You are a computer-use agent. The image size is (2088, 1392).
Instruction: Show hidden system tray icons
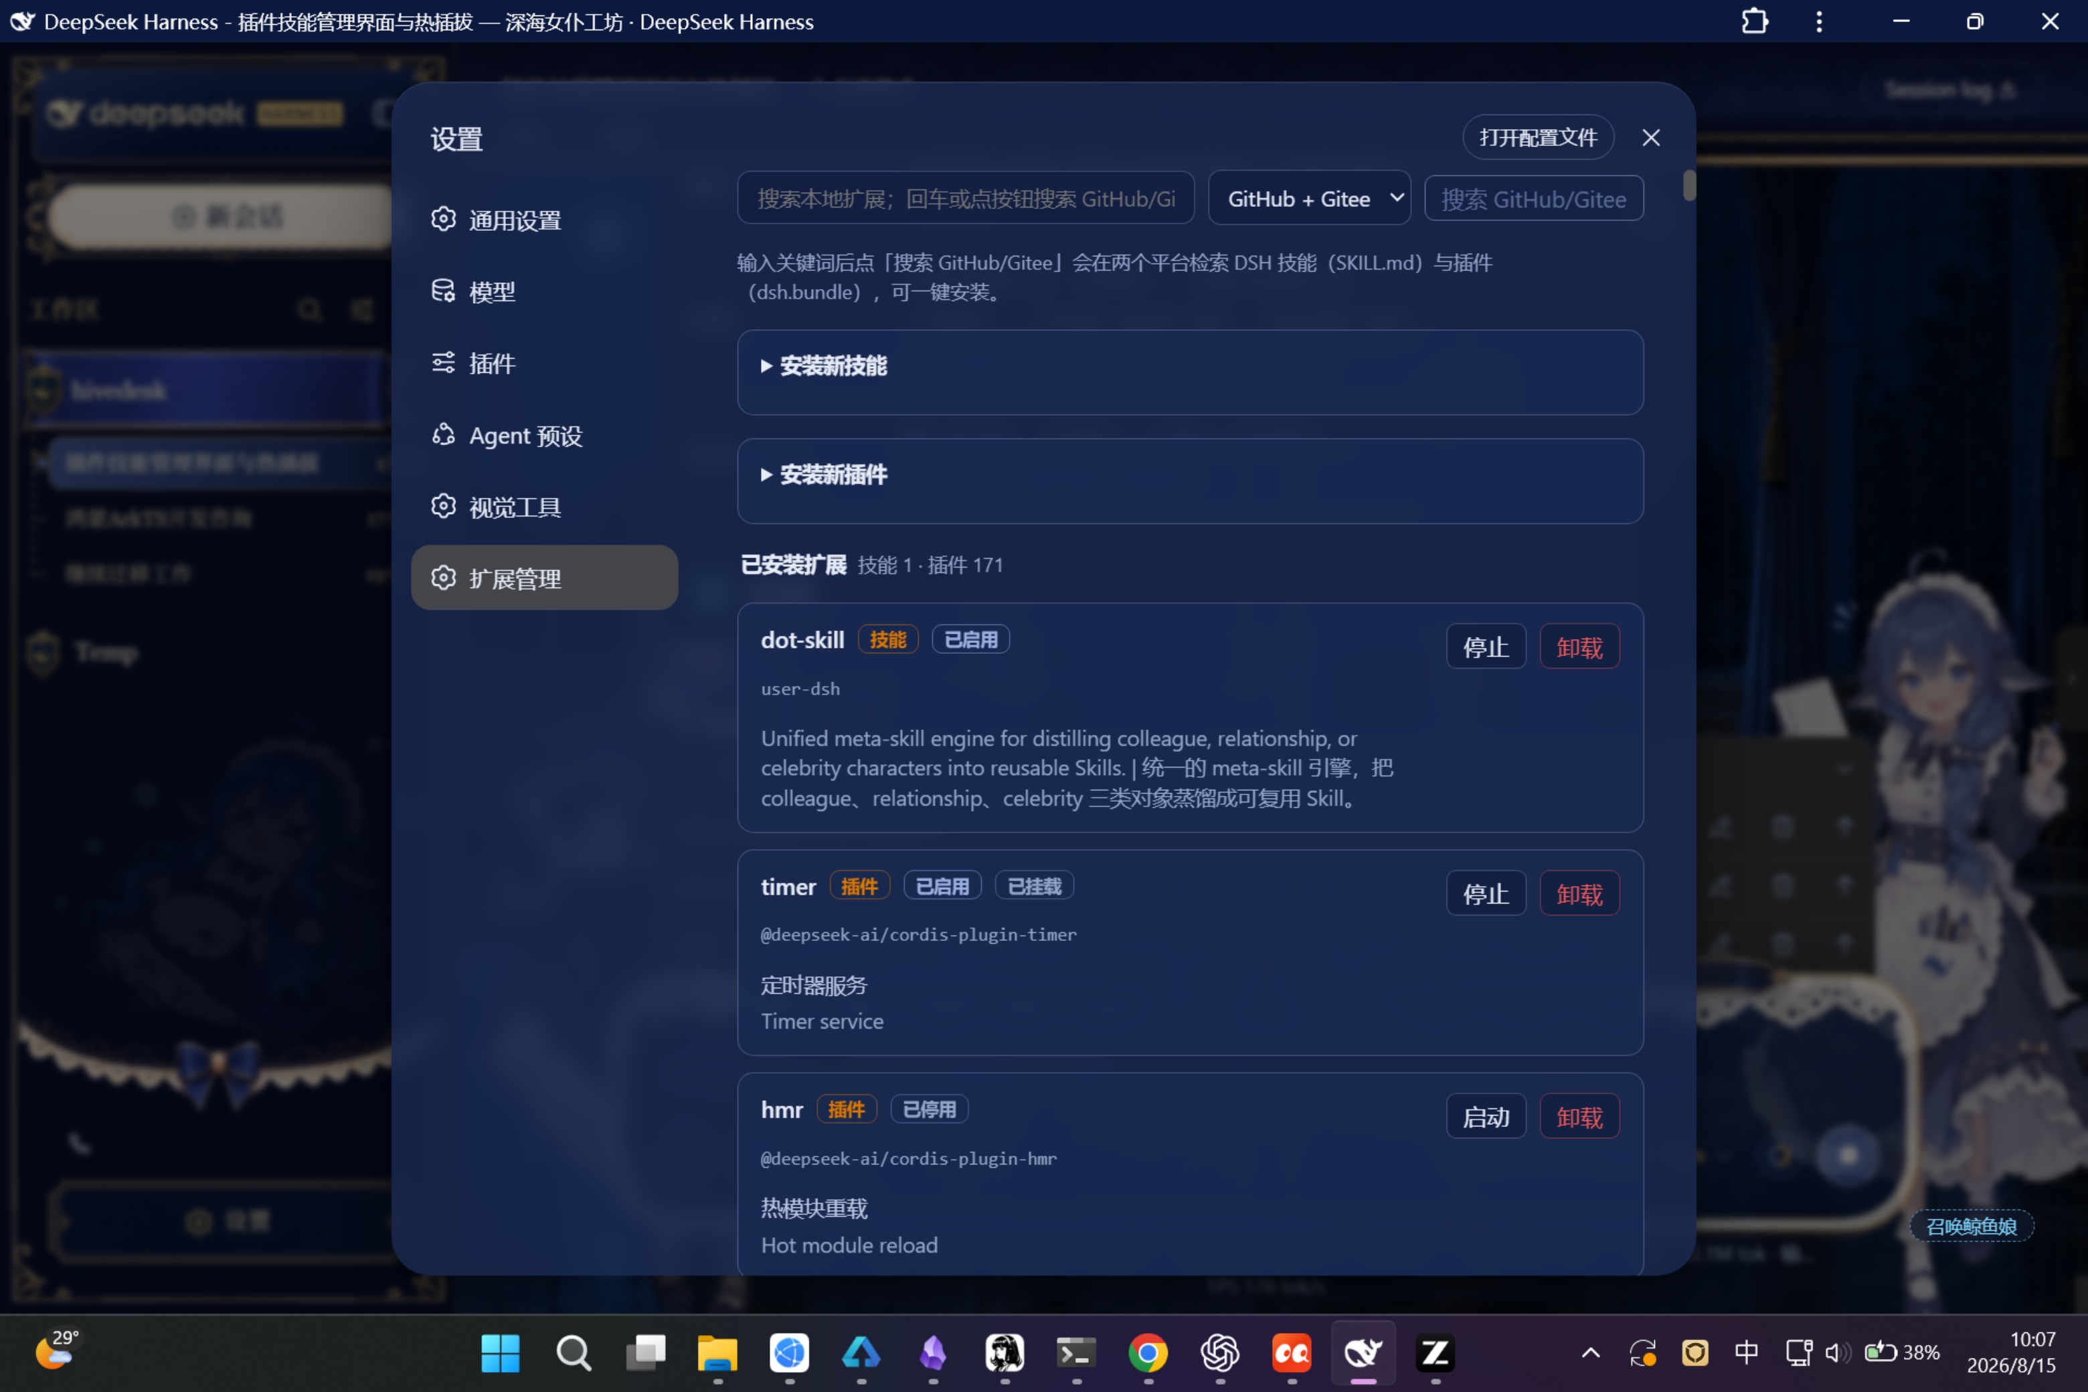click(1591, 1353)
